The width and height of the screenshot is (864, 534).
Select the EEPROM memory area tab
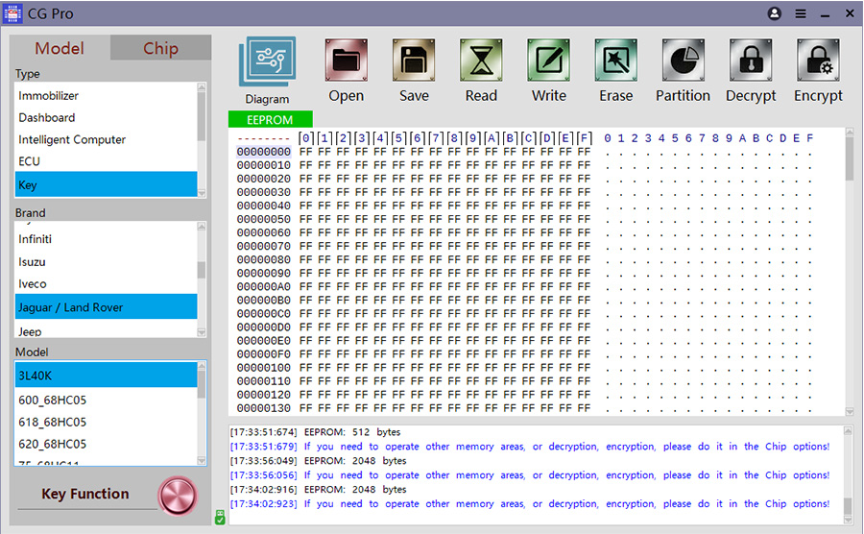tap(271, 120)
